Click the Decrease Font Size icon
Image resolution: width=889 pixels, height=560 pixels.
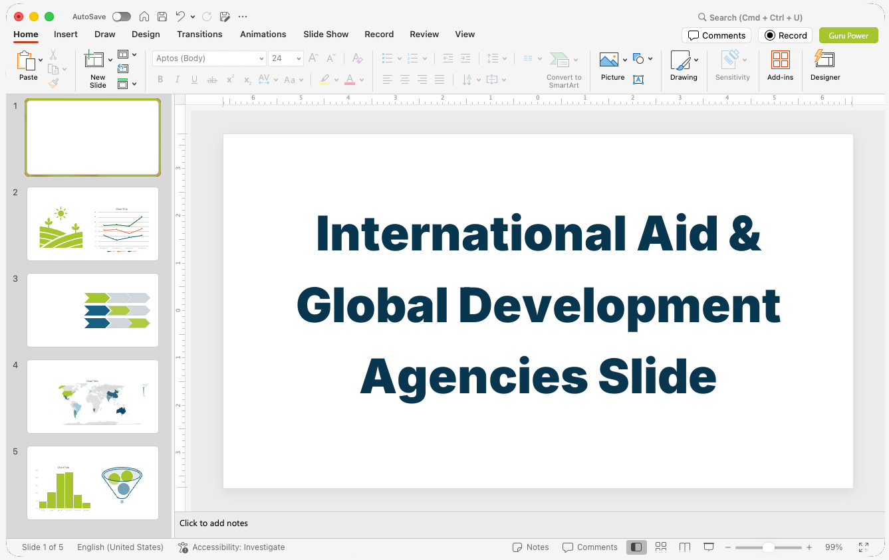[330, 58]
